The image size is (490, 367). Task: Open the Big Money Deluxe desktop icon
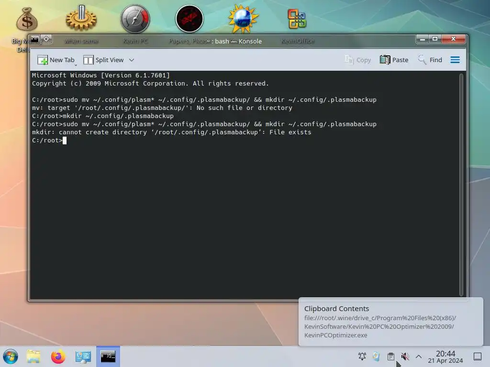coord(27,19)
